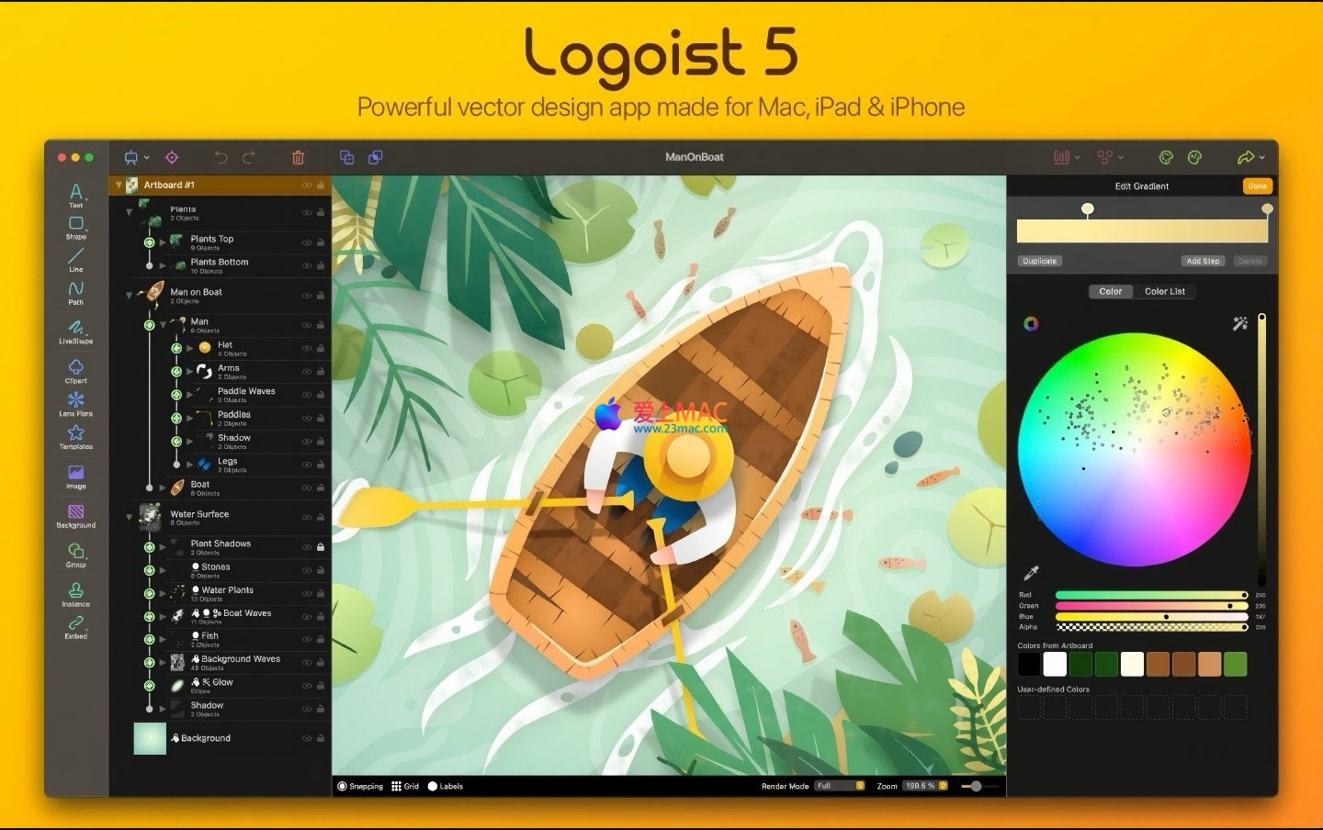Click the trash delete icon
This screenshot has height=830, width=1323.
tap(298, 158)
